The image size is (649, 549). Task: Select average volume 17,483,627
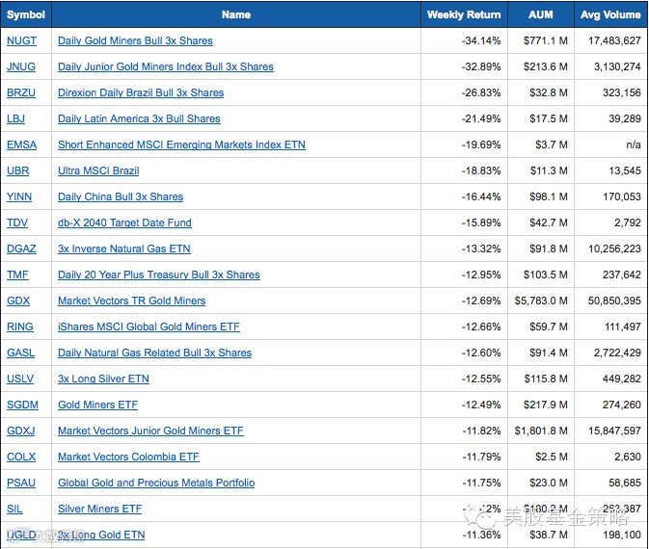tap(614, 40)
